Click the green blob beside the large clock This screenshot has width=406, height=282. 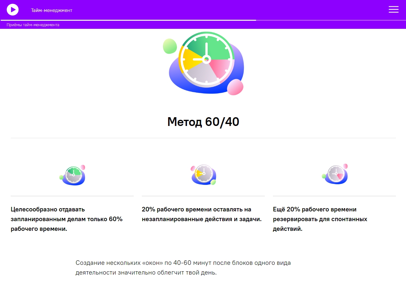point(170,46)
